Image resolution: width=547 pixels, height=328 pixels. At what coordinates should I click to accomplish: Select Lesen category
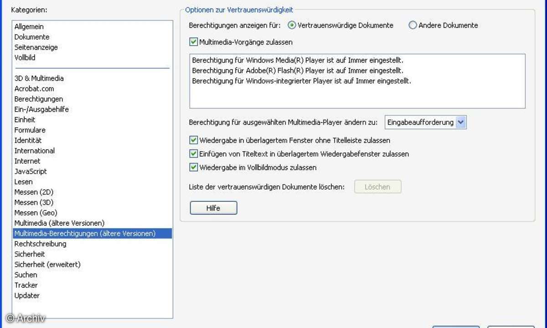[24, 182]
